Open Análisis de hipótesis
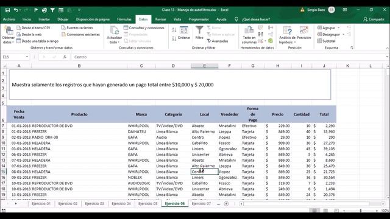Image resolution: width=390 pixels, height=219 pixels. click(x=287, y=35)
